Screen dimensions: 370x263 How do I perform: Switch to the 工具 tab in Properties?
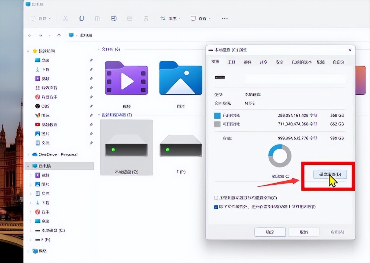(232, 62)
